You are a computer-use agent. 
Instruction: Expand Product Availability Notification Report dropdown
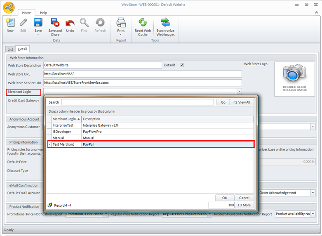pyautogui.click(x=313, y=214)
